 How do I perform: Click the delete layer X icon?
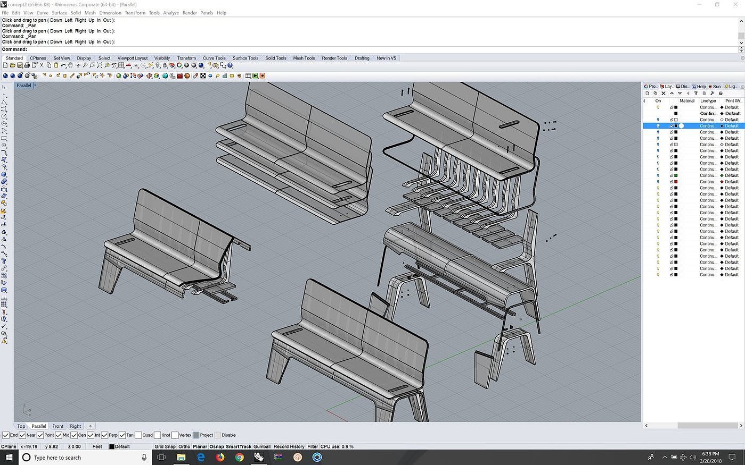click(664, 94)
